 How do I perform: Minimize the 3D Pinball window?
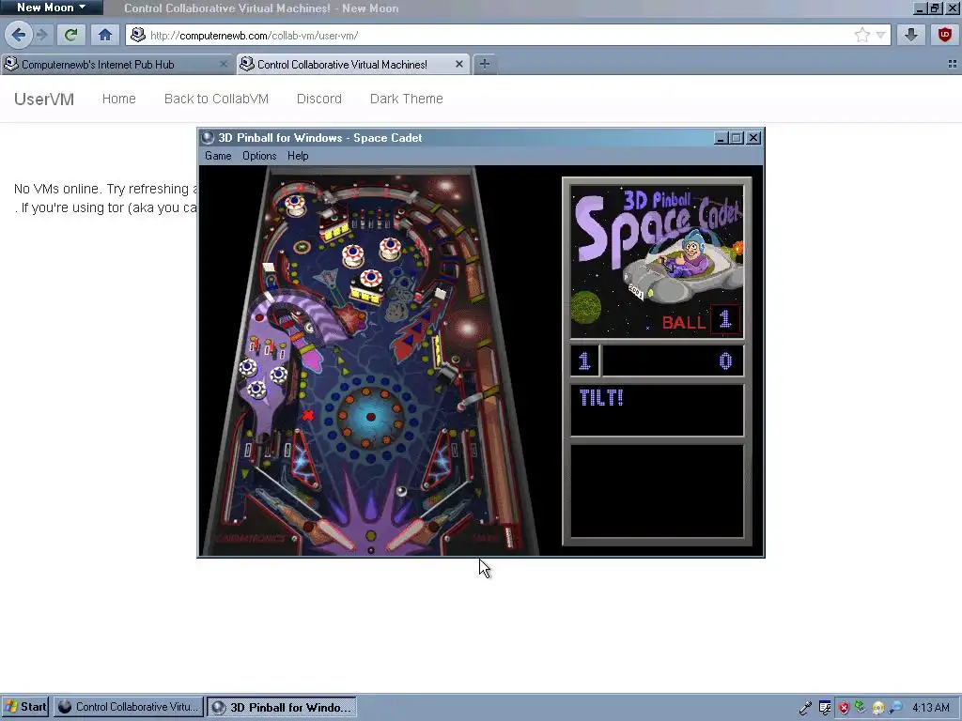[x=721, y=138]
